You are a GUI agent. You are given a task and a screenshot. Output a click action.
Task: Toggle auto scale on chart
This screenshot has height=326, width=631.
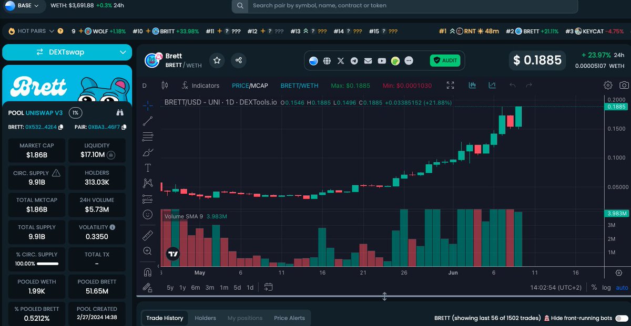click(x=622, y=287)
